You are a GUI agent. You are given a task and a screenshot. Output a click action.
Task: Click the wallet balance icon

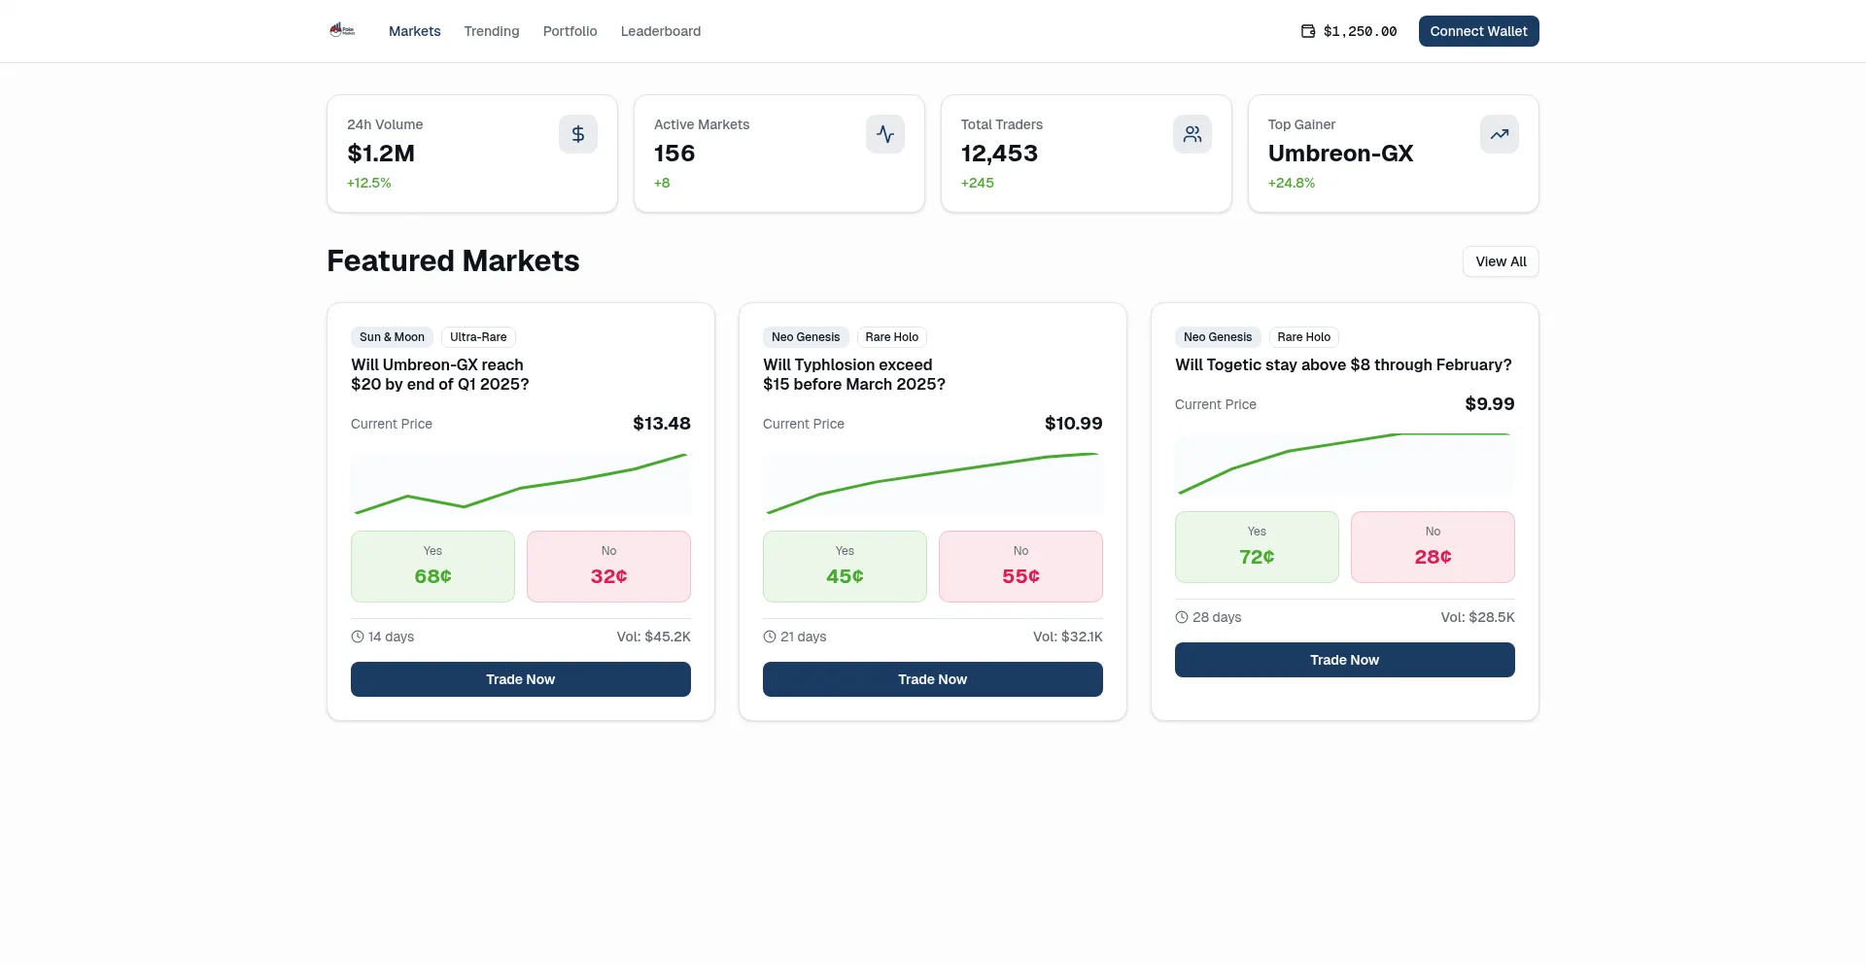(x=1308, y=31)
